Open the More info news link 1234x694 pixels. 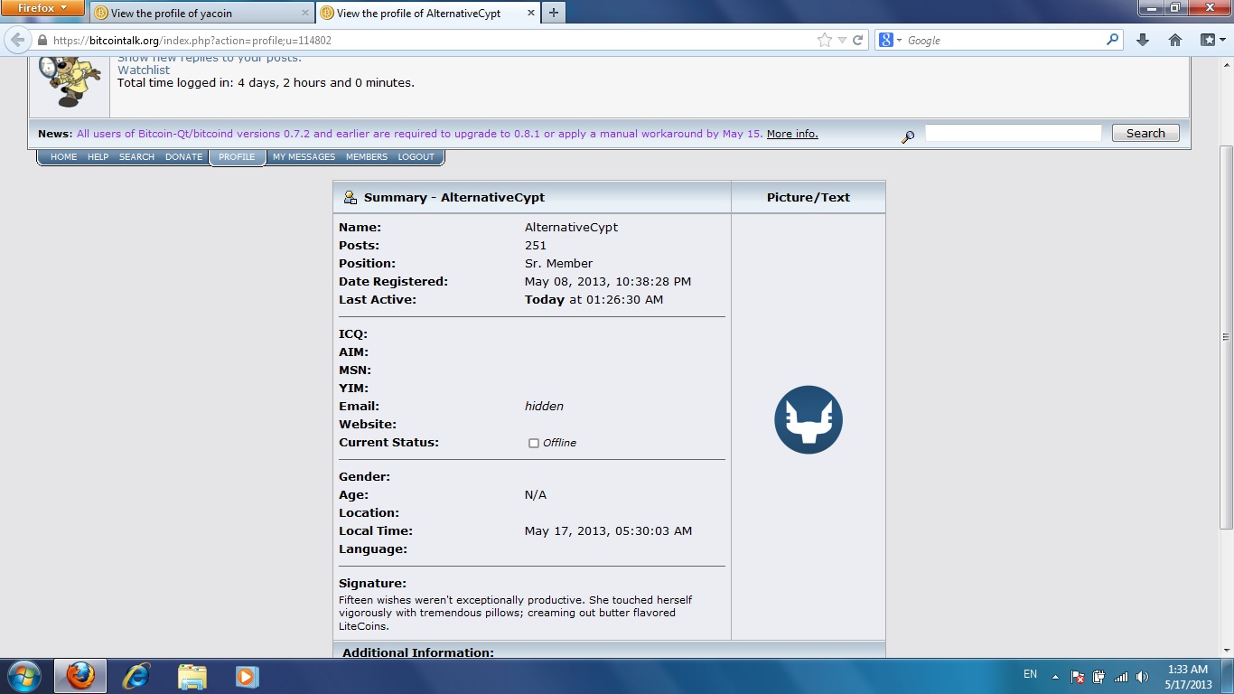pyautogui.click(x=792, y=134)
